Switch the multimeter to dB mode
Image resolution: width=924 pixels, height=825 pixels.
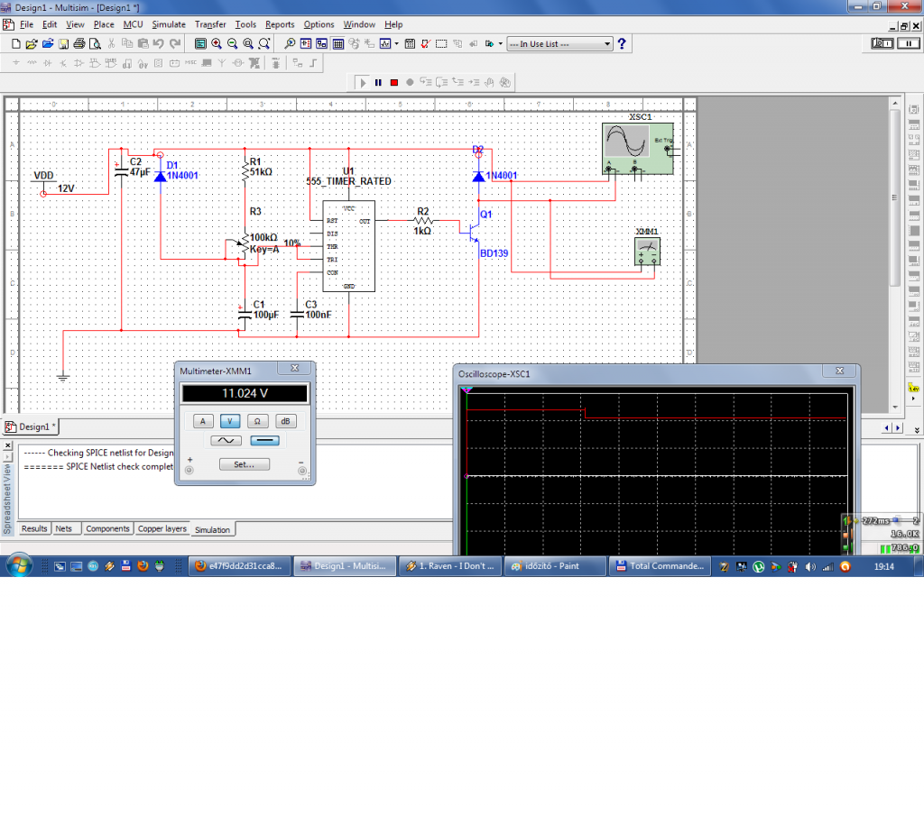coord(285,421)
